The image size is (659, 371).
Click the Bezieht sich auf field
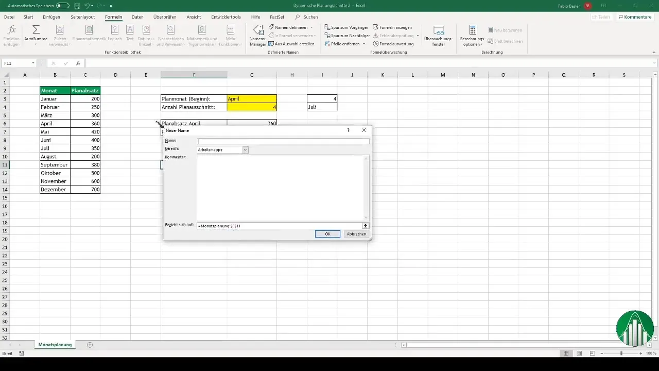pyautogui.click(x=280, y=226)
